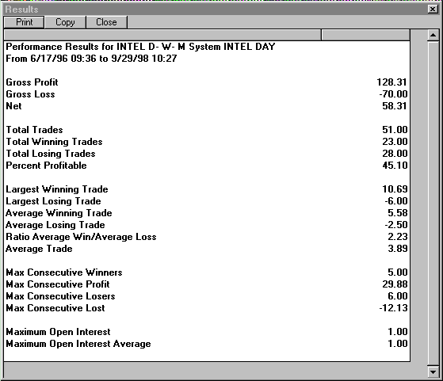Click the 5.58 average win value

pyautogui.click(x=398, y=212)
